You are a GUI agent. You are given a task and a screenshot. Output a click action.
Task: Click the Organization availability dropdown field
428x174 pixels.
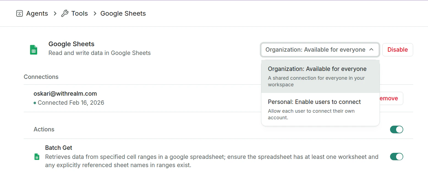(x=315, y=50)
